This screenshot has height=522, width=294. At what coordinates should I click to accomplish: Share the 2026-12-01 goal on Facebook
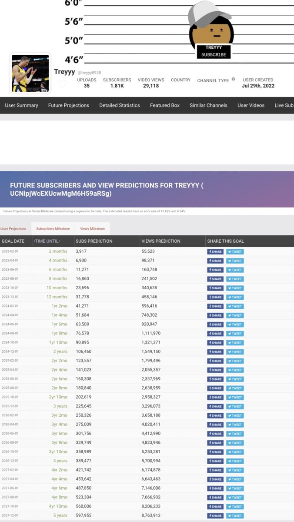[215, 461]
